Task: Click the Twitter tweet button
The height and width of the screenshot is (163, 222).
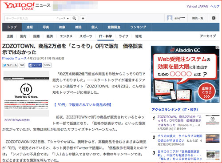Action: click(10, 65)
